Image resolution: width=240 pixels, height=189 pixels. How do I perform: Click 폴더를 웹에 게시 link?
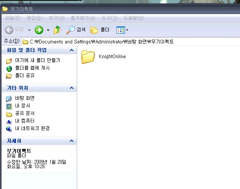(32, 68)
